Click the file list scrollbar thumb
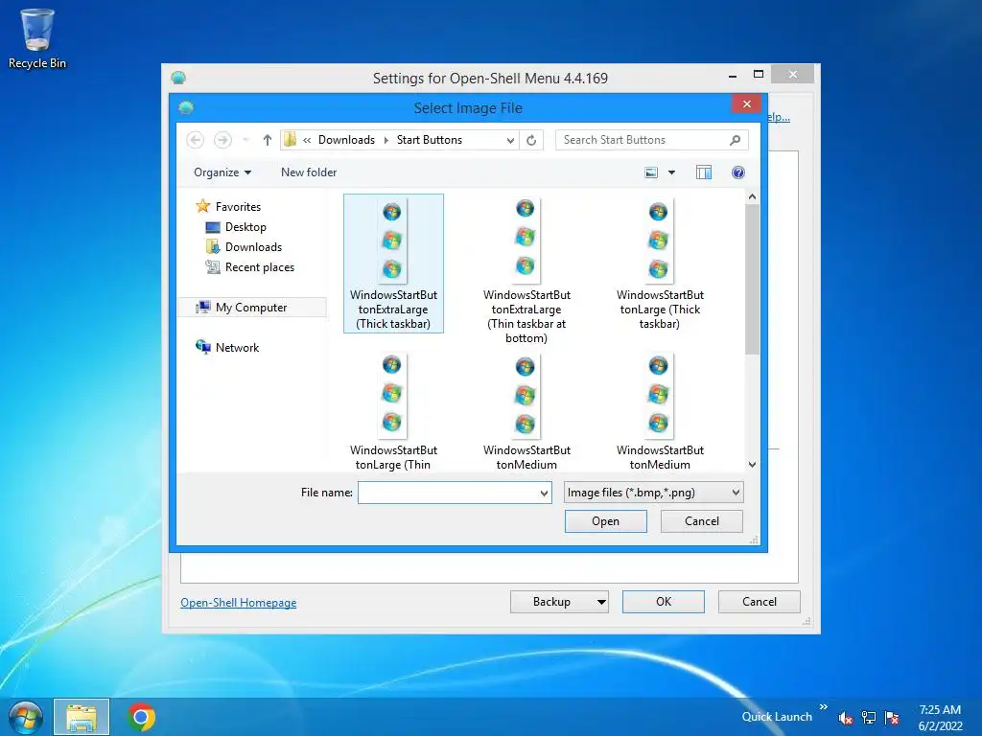982x736 pixels. pyautogui.click(x=752, y=280)
